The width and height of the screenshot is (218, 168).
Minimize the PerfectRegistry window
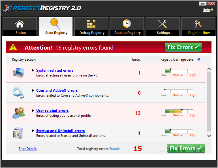[x=202, y=4]
